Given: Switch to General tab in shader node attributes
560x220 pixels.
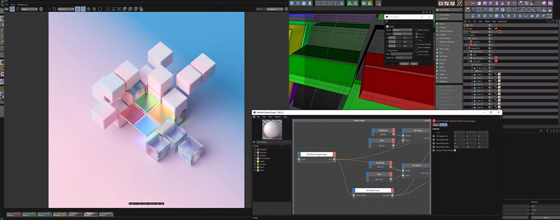Looking at the screenshot, I should pos(443,125).
